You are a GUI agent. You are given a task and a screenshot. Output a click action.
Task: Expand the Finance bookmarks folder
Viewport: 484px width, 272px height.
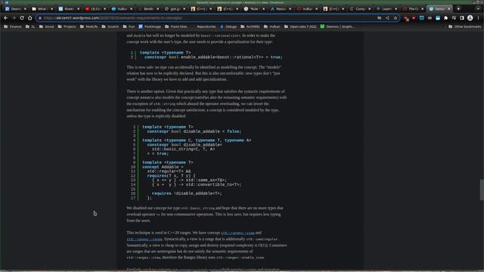point(13,27)
